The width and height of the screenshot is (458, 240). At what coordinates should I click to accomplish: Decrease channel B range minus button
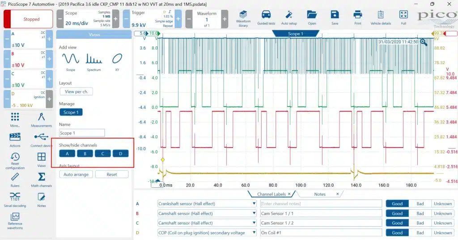click(x=7, y=59)
